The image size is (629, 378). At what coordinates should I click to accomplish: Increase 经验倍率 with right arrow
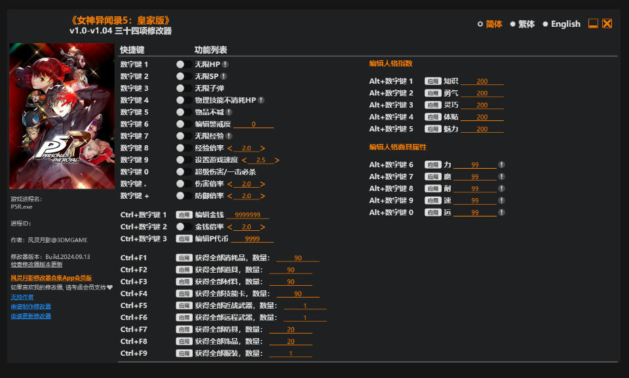click(x=262, y=148)
